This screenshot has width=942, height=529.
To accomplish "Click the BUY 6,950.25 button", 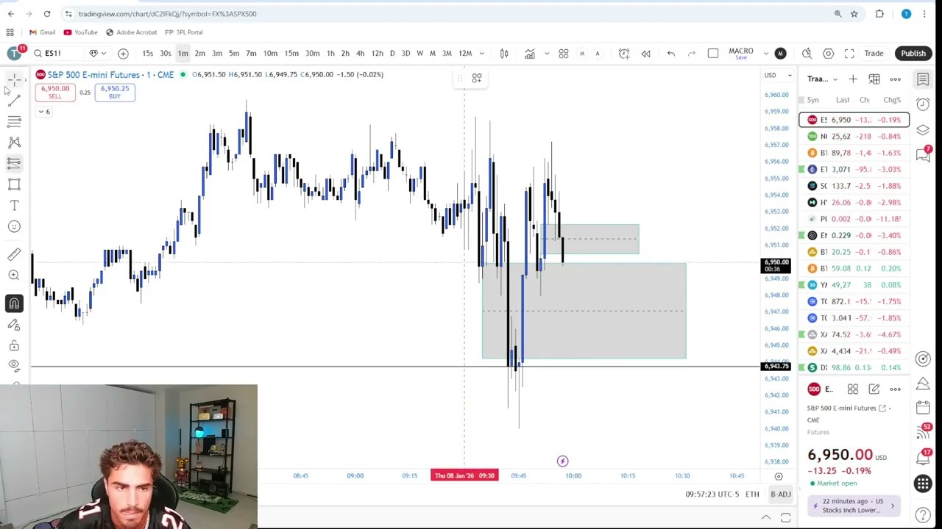I will coord(115,92).
